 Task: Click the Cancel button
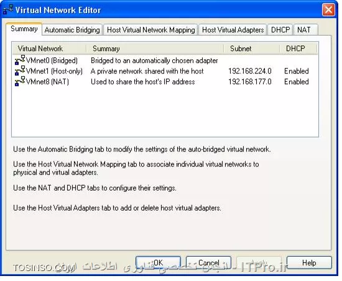(208, 262)
